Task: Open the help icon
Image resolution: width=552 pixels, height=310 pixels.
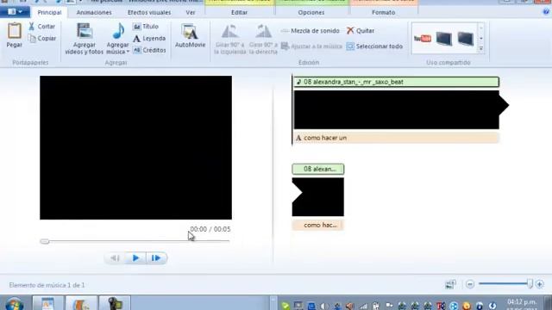Action: [x=546, y=11]
